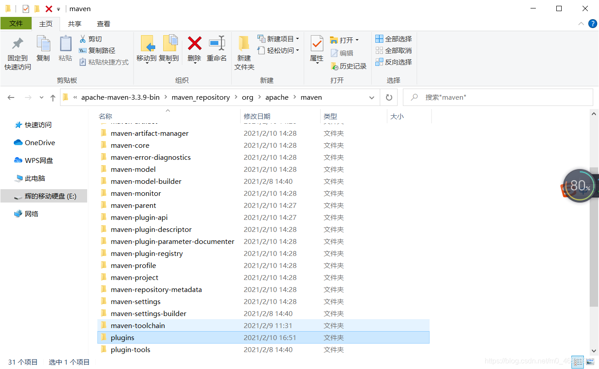The image size is (599, 369).
Task: Click the red X quick-access delete icon
Action: point(49,9)
